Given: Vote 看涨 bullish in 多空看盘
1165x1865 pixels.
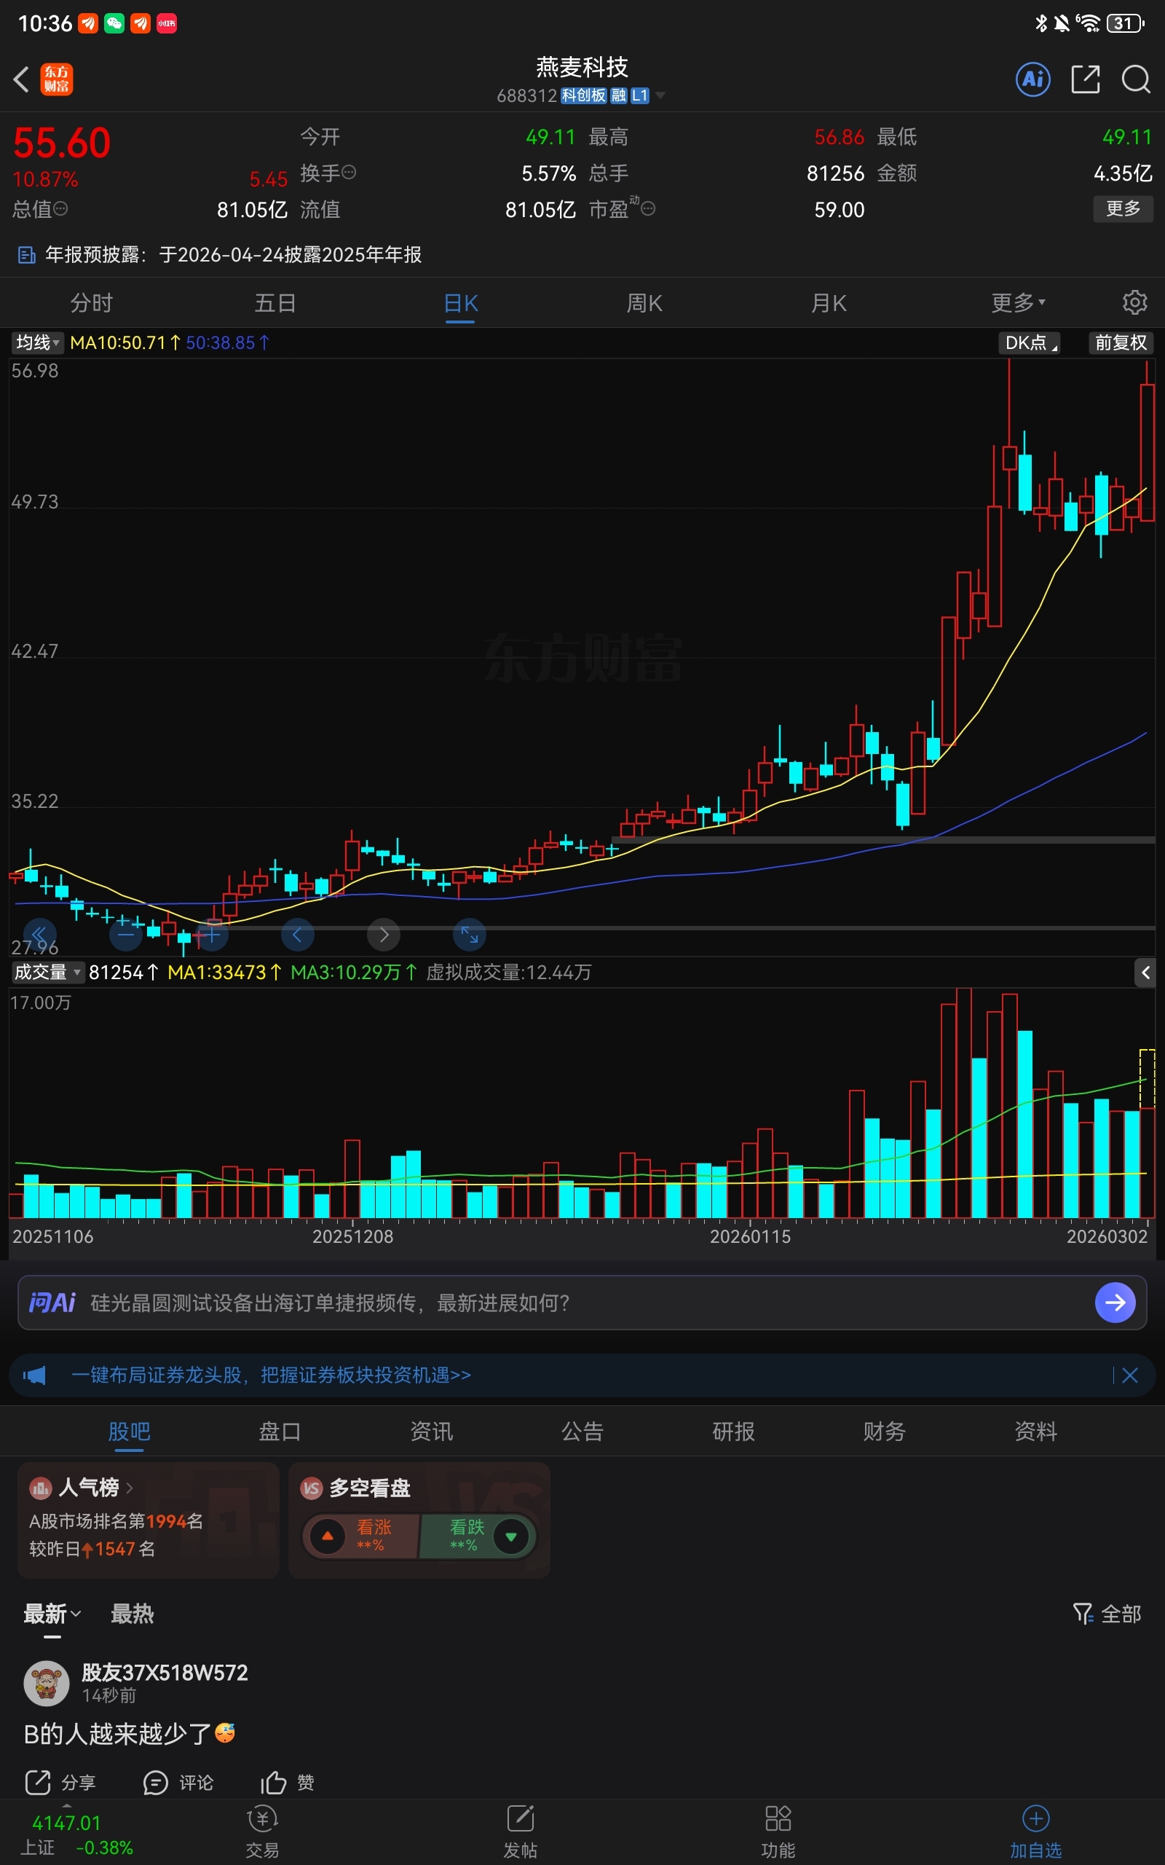Looking at the screenshot, I should pyautogui.click(x=360, y=1536).
